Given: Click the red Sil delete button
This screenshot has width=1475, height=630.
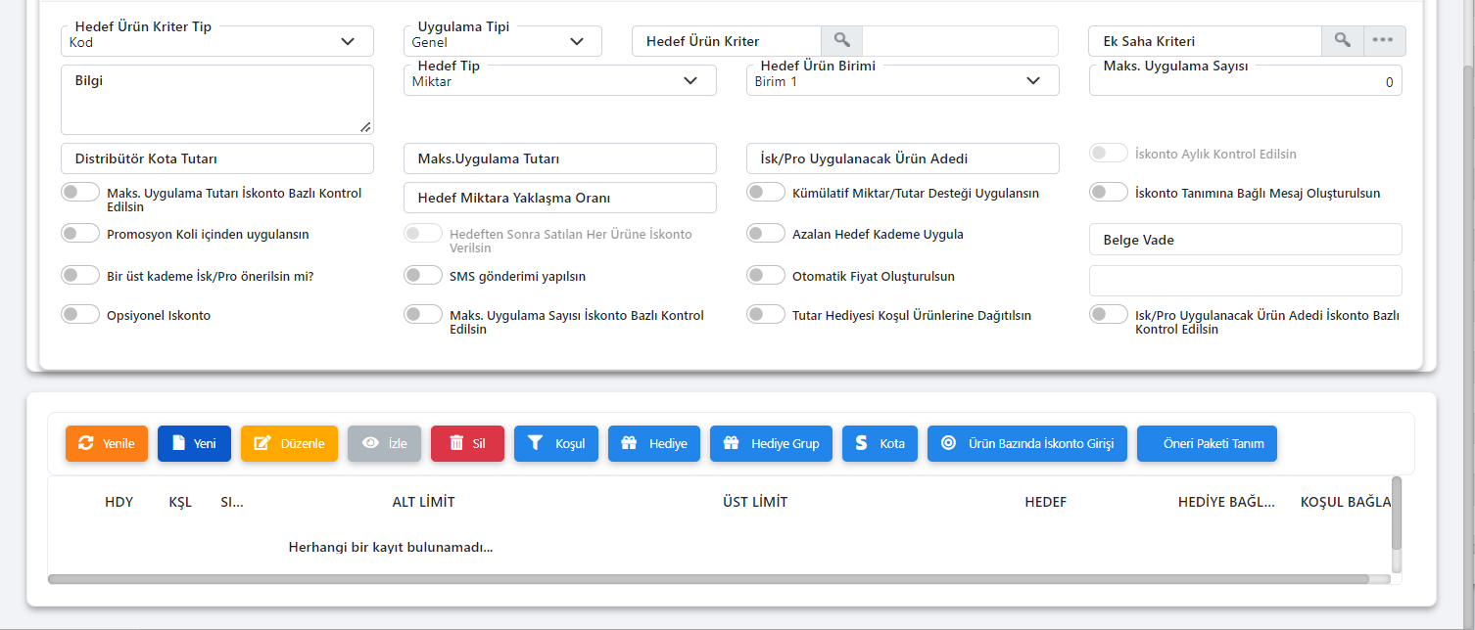Looking at the screenshot, I should 467,443.
